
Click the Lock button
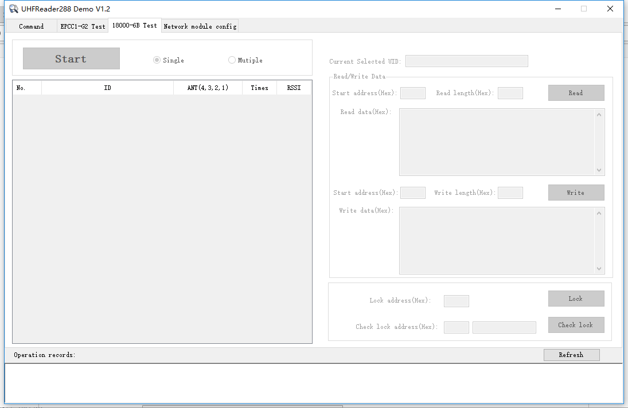click(576, 299)
